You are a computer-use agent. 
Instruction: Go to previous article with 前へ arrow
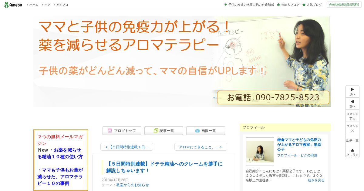point(352,104)
